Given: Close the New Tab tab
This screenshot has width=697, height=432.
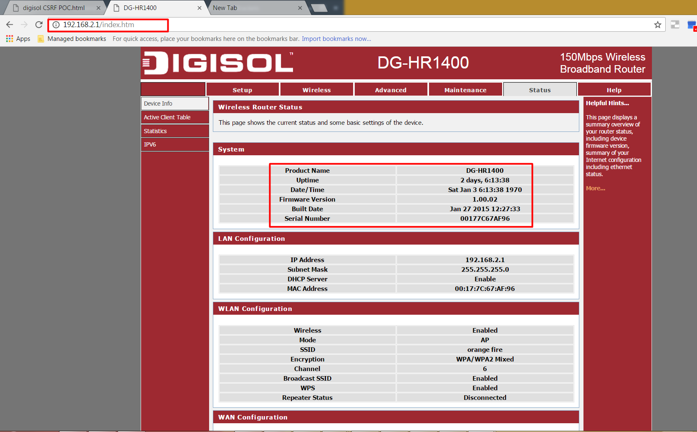Looking at the screenshot, I should click(300, 8).
